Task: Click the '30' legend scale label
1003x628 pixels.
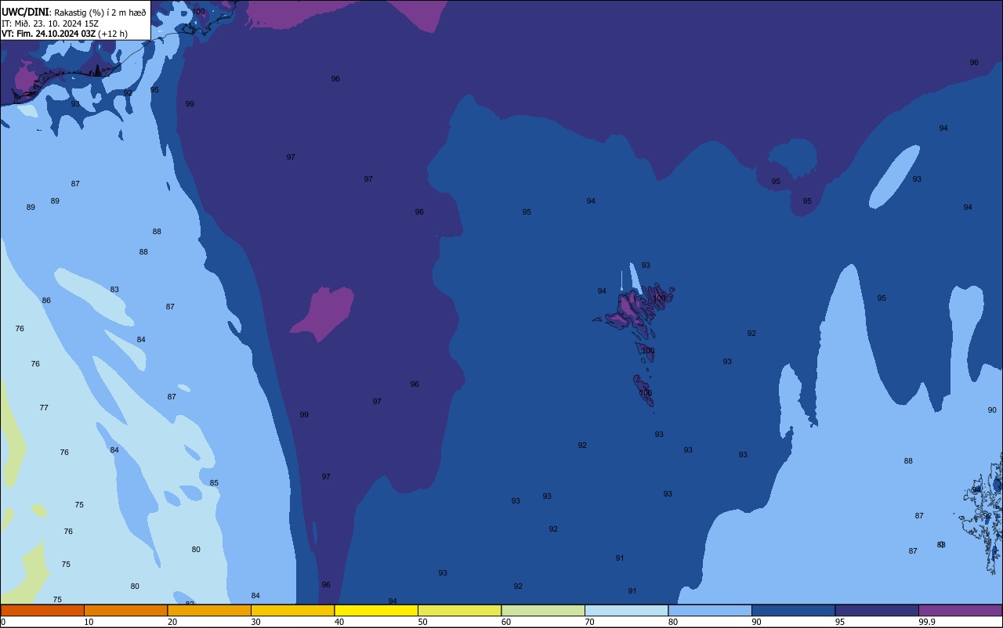Action: coord(255,622)
